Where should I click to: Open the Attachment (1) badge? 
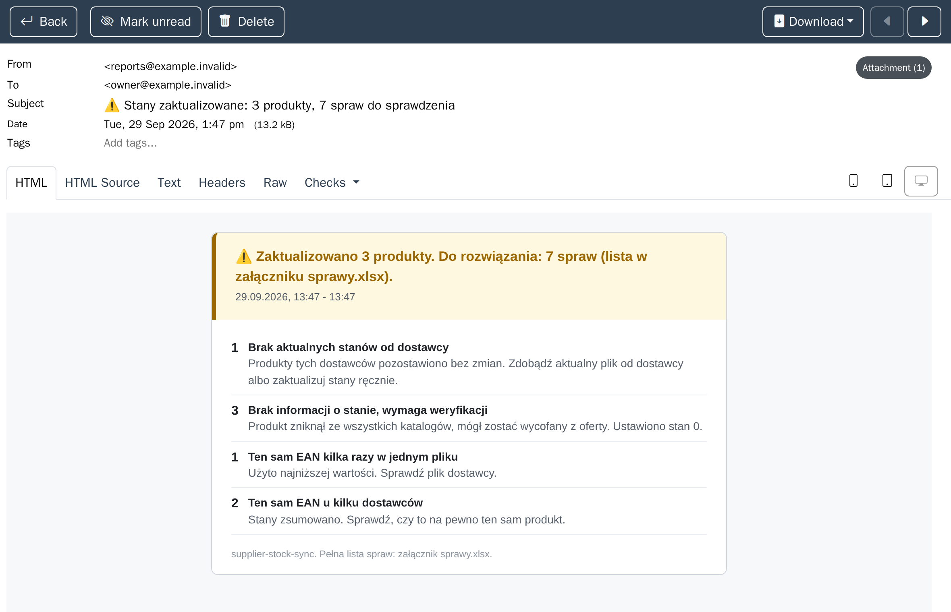coord(893,68)
